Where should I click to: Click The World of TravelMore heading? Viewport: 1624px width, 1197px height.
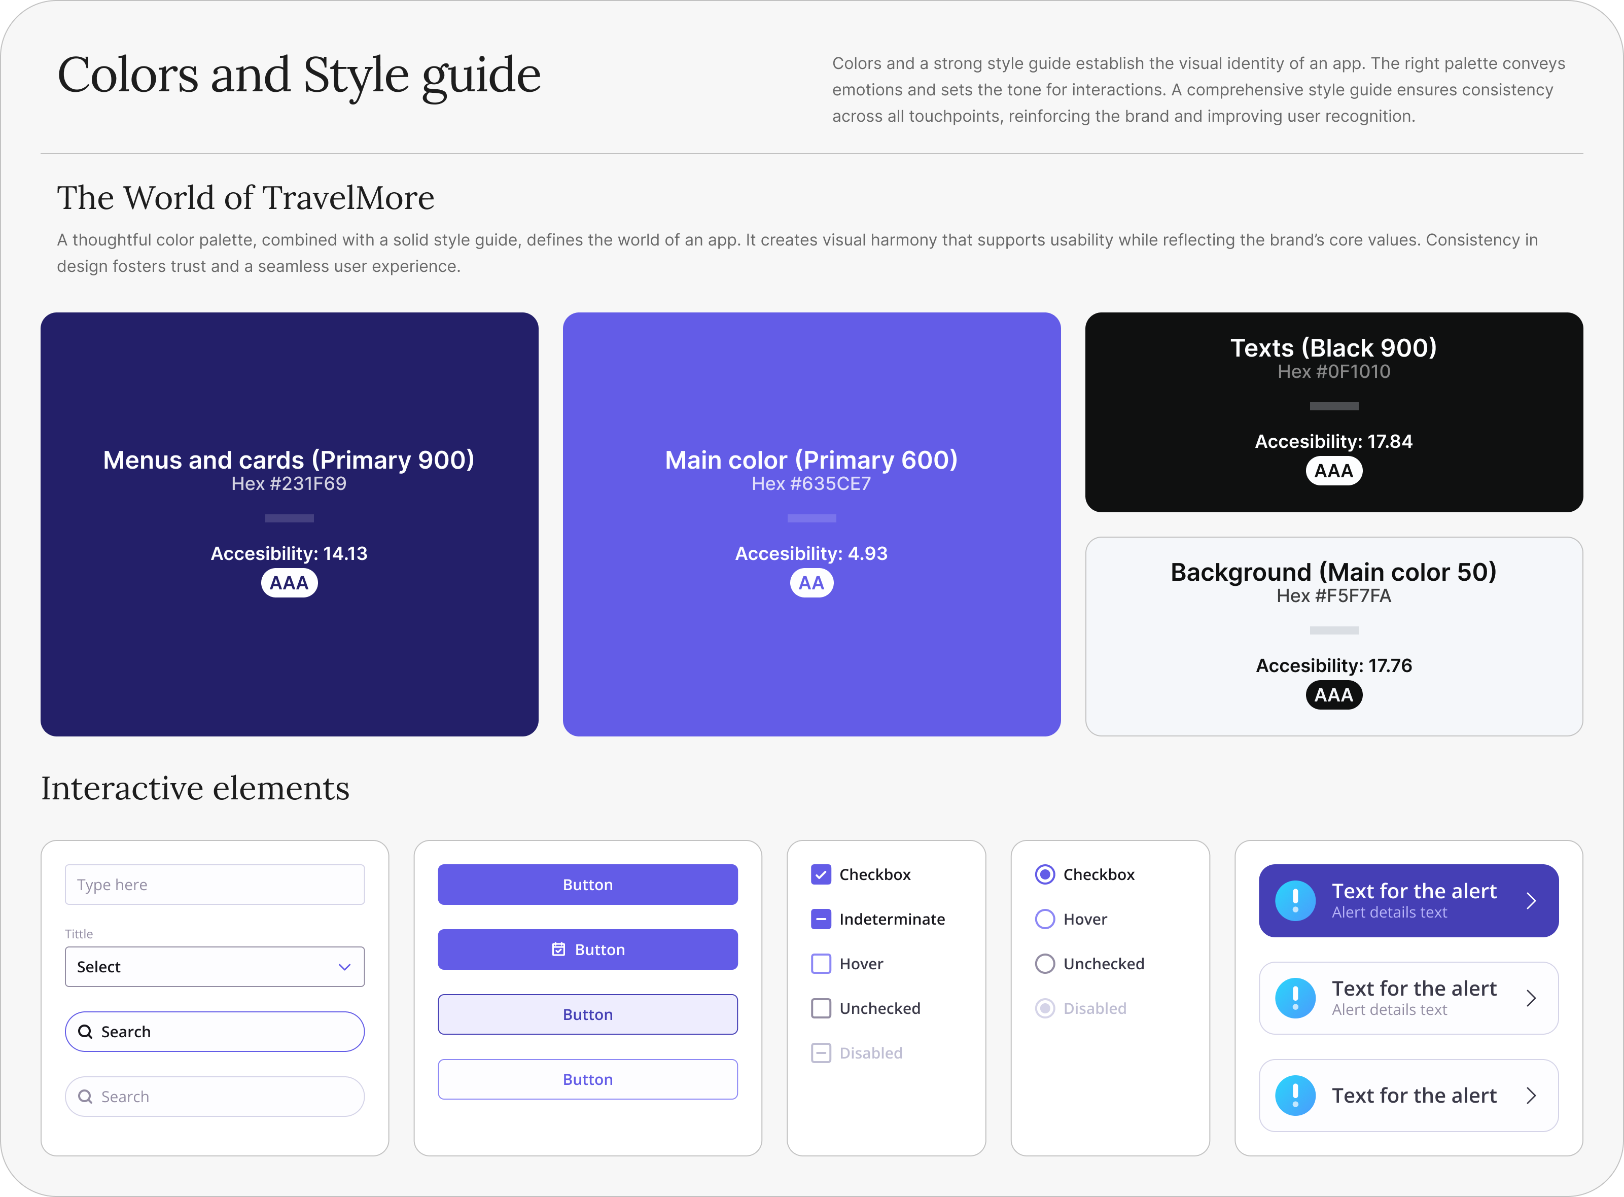tap(245, 198)
